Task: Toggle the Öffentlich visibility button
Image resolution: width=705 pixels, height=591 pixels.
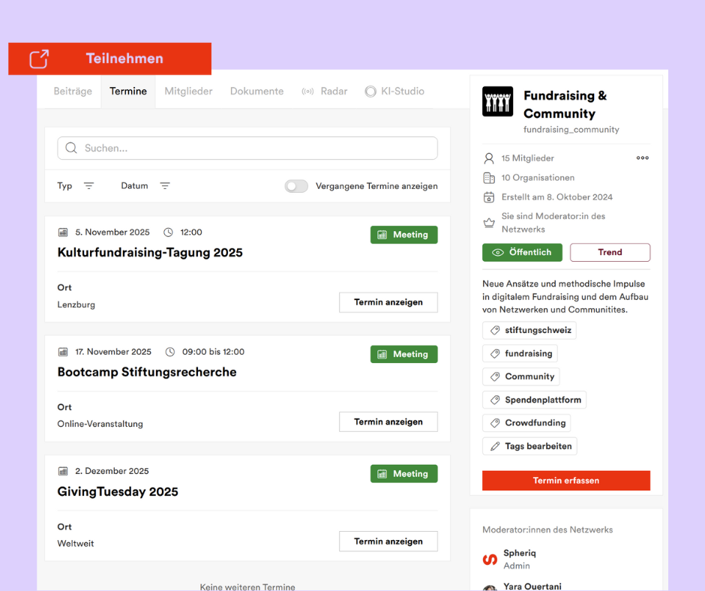Action: click(522, 253)
